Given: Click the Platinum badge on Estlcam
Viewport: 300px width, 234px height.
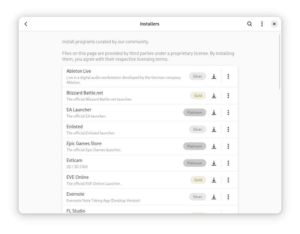Looking at the screenshot, I should point(195,163).
